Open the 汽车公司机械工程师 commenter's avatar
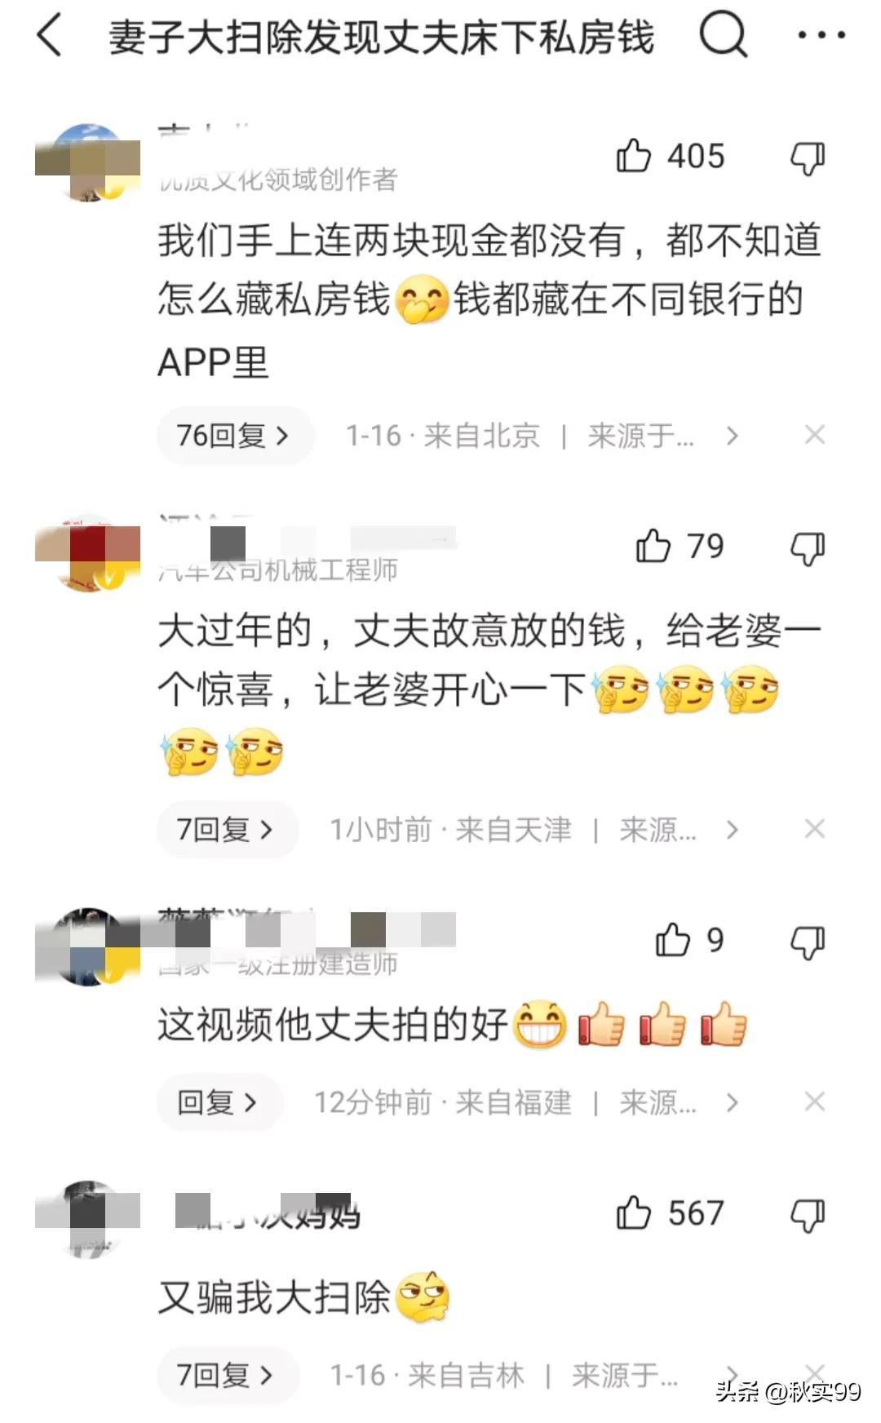Viewport: 881px width, 1423px height. (87, 553)
